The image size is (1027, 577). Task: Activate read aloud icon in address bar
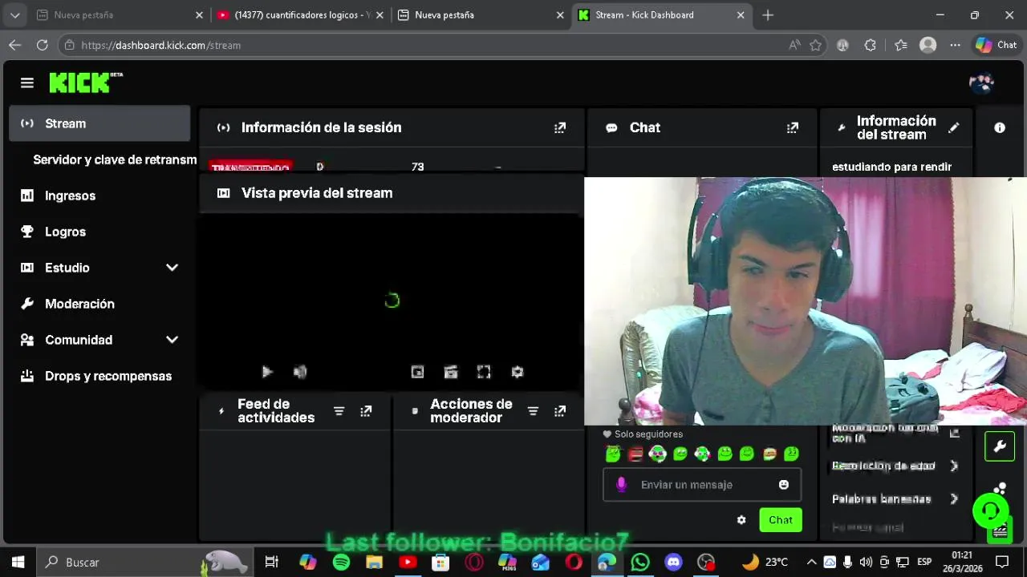click(x=794, y=45)
